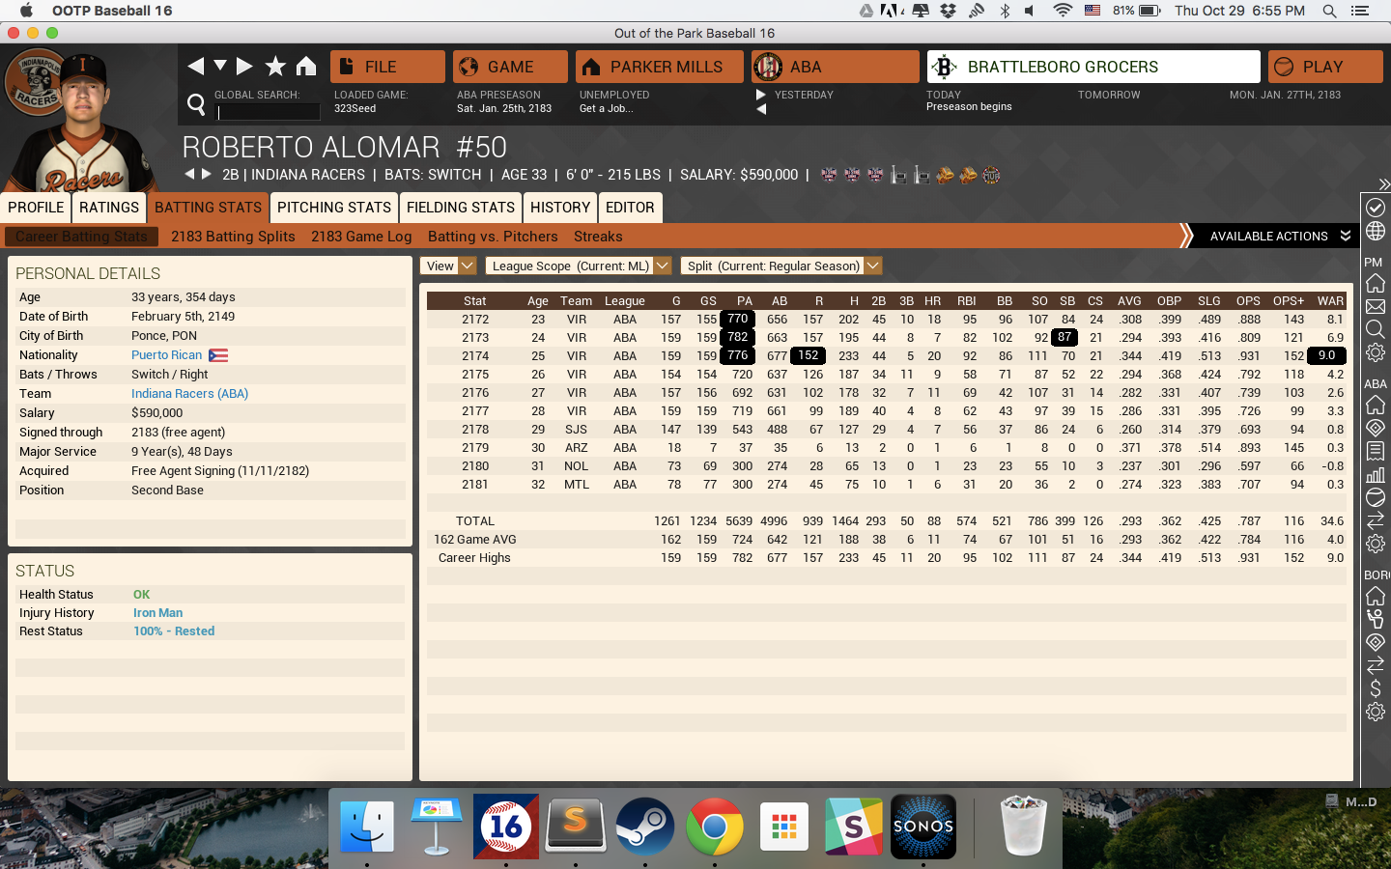Open the View dropdown
This screenshot has width=1391, height=869.
pos(448,266)
